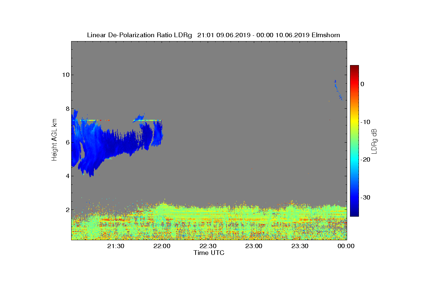Click the height tick label 10
This screenshot has height=286, width=429.
65,75
